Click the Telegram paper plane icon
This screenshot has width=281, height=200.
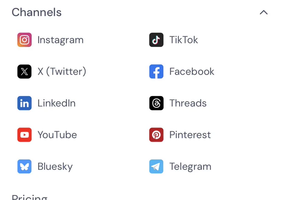tap(156, 166)
